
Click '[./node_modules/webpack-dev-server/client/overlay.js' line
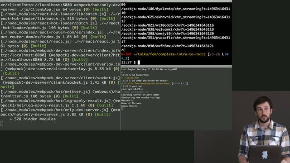pos(60,64)
